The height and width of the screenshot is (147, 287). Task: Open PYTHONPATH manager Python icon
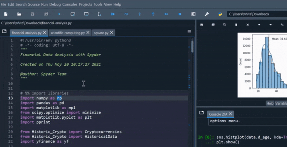tap(220, 14)
